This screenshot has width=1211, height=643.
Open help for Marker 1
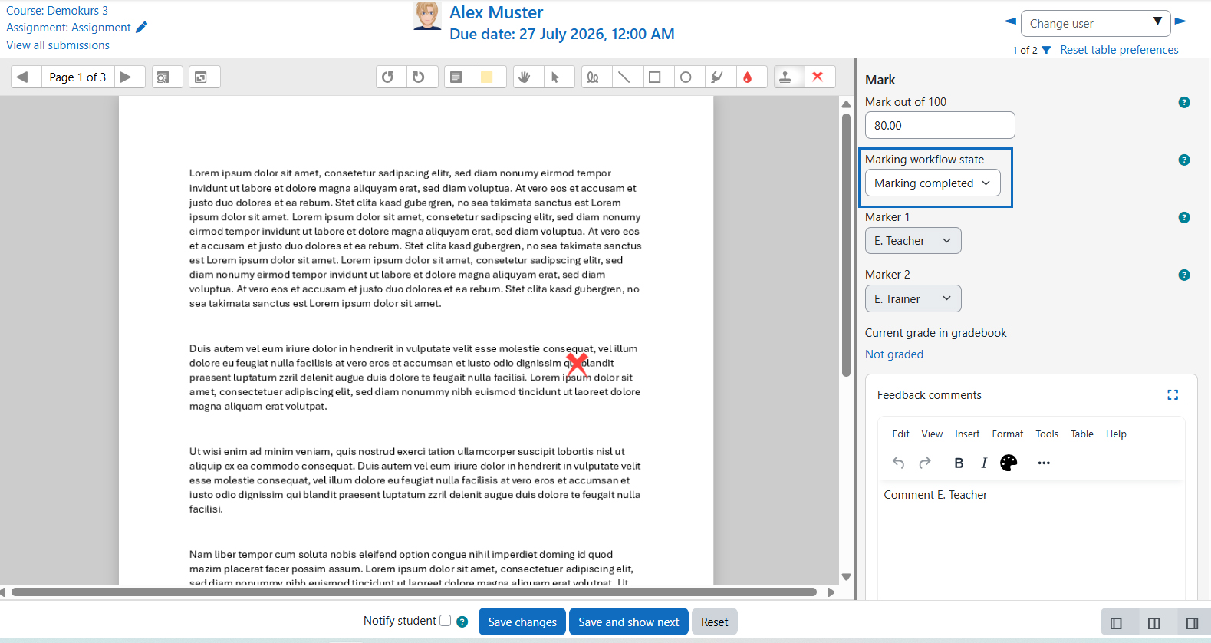coord(1184,217)
